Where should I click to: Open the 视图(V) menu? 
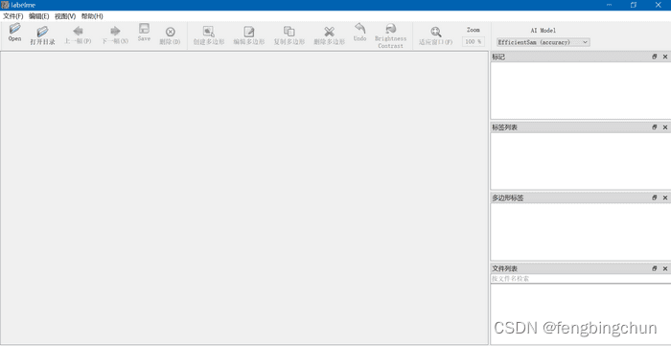click(65, 16)
